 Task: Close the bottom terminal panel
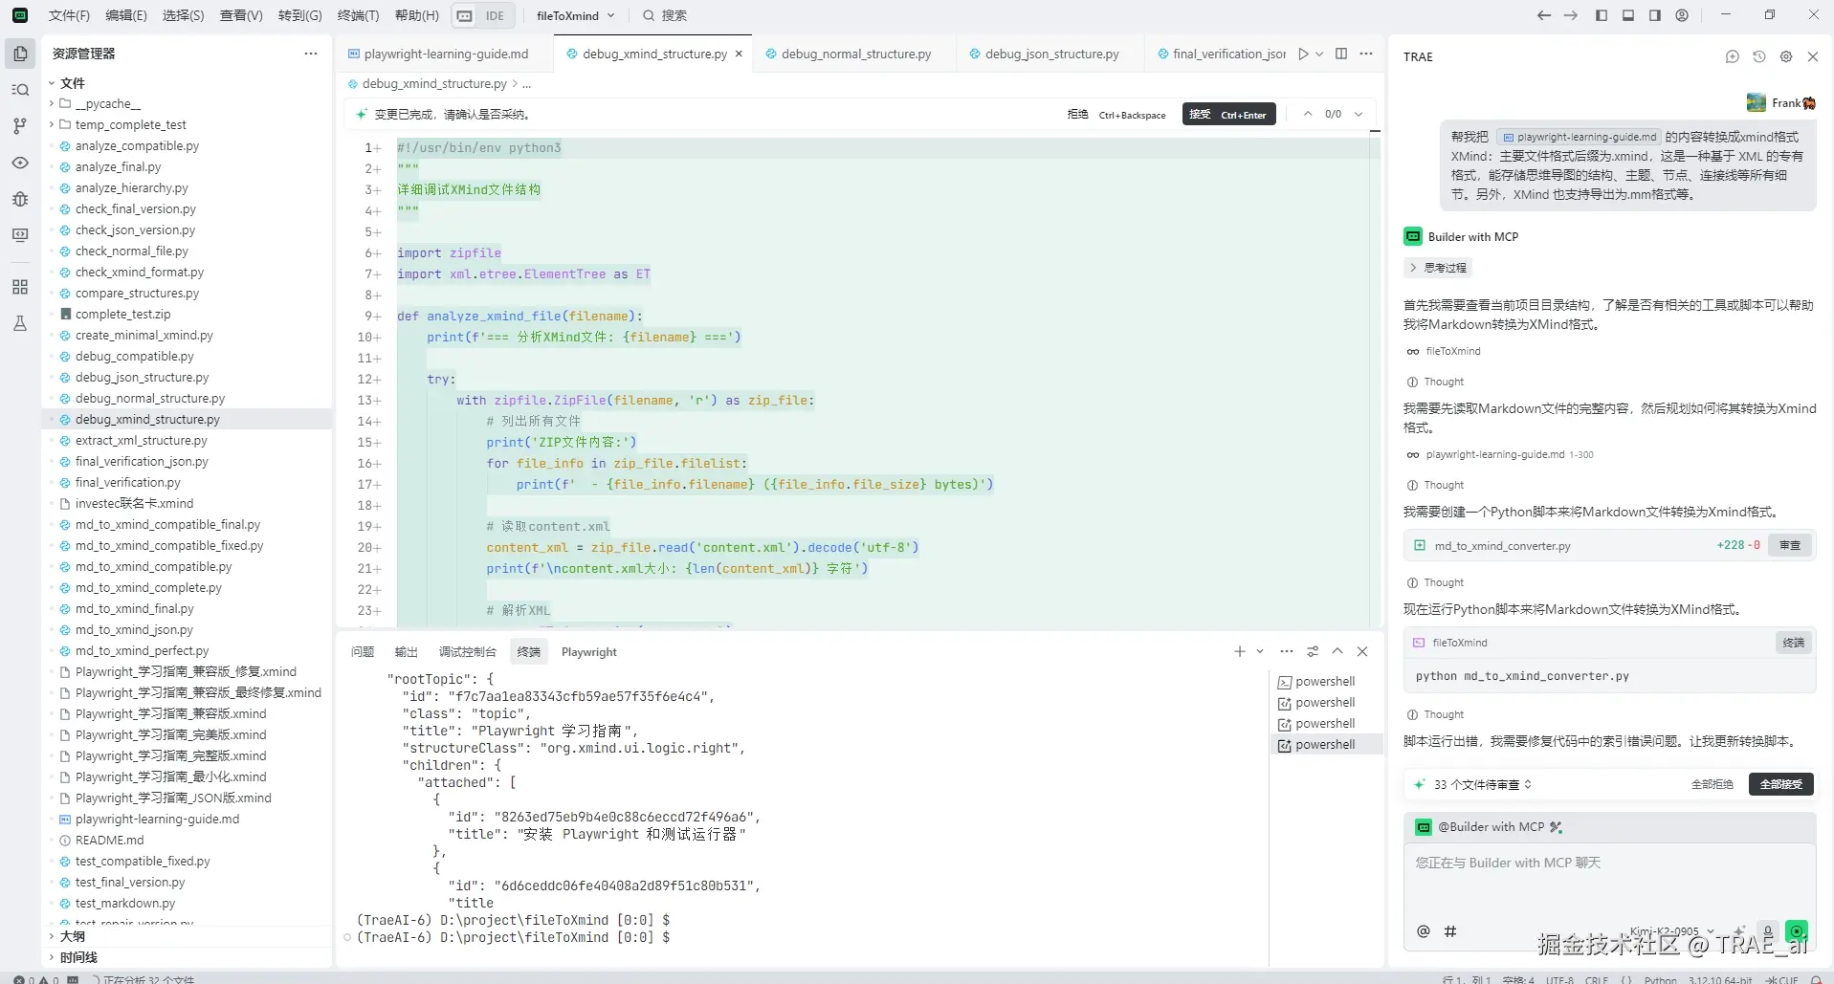[x=1362, y=651]
